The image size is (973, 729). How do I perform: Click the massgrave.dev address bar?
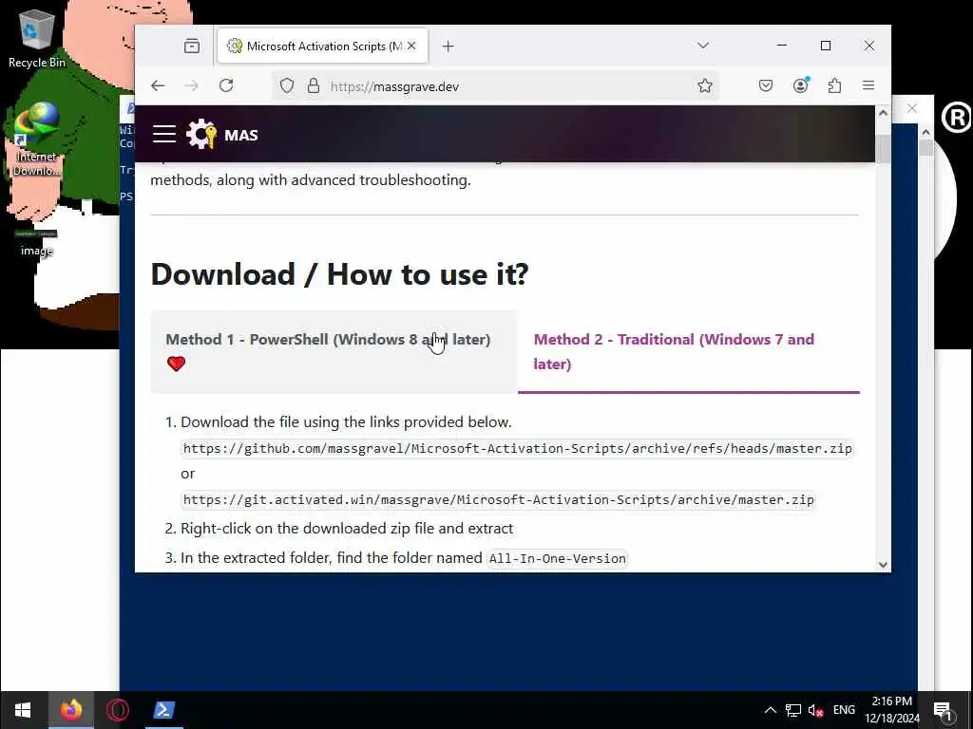[x=496, y=86]
